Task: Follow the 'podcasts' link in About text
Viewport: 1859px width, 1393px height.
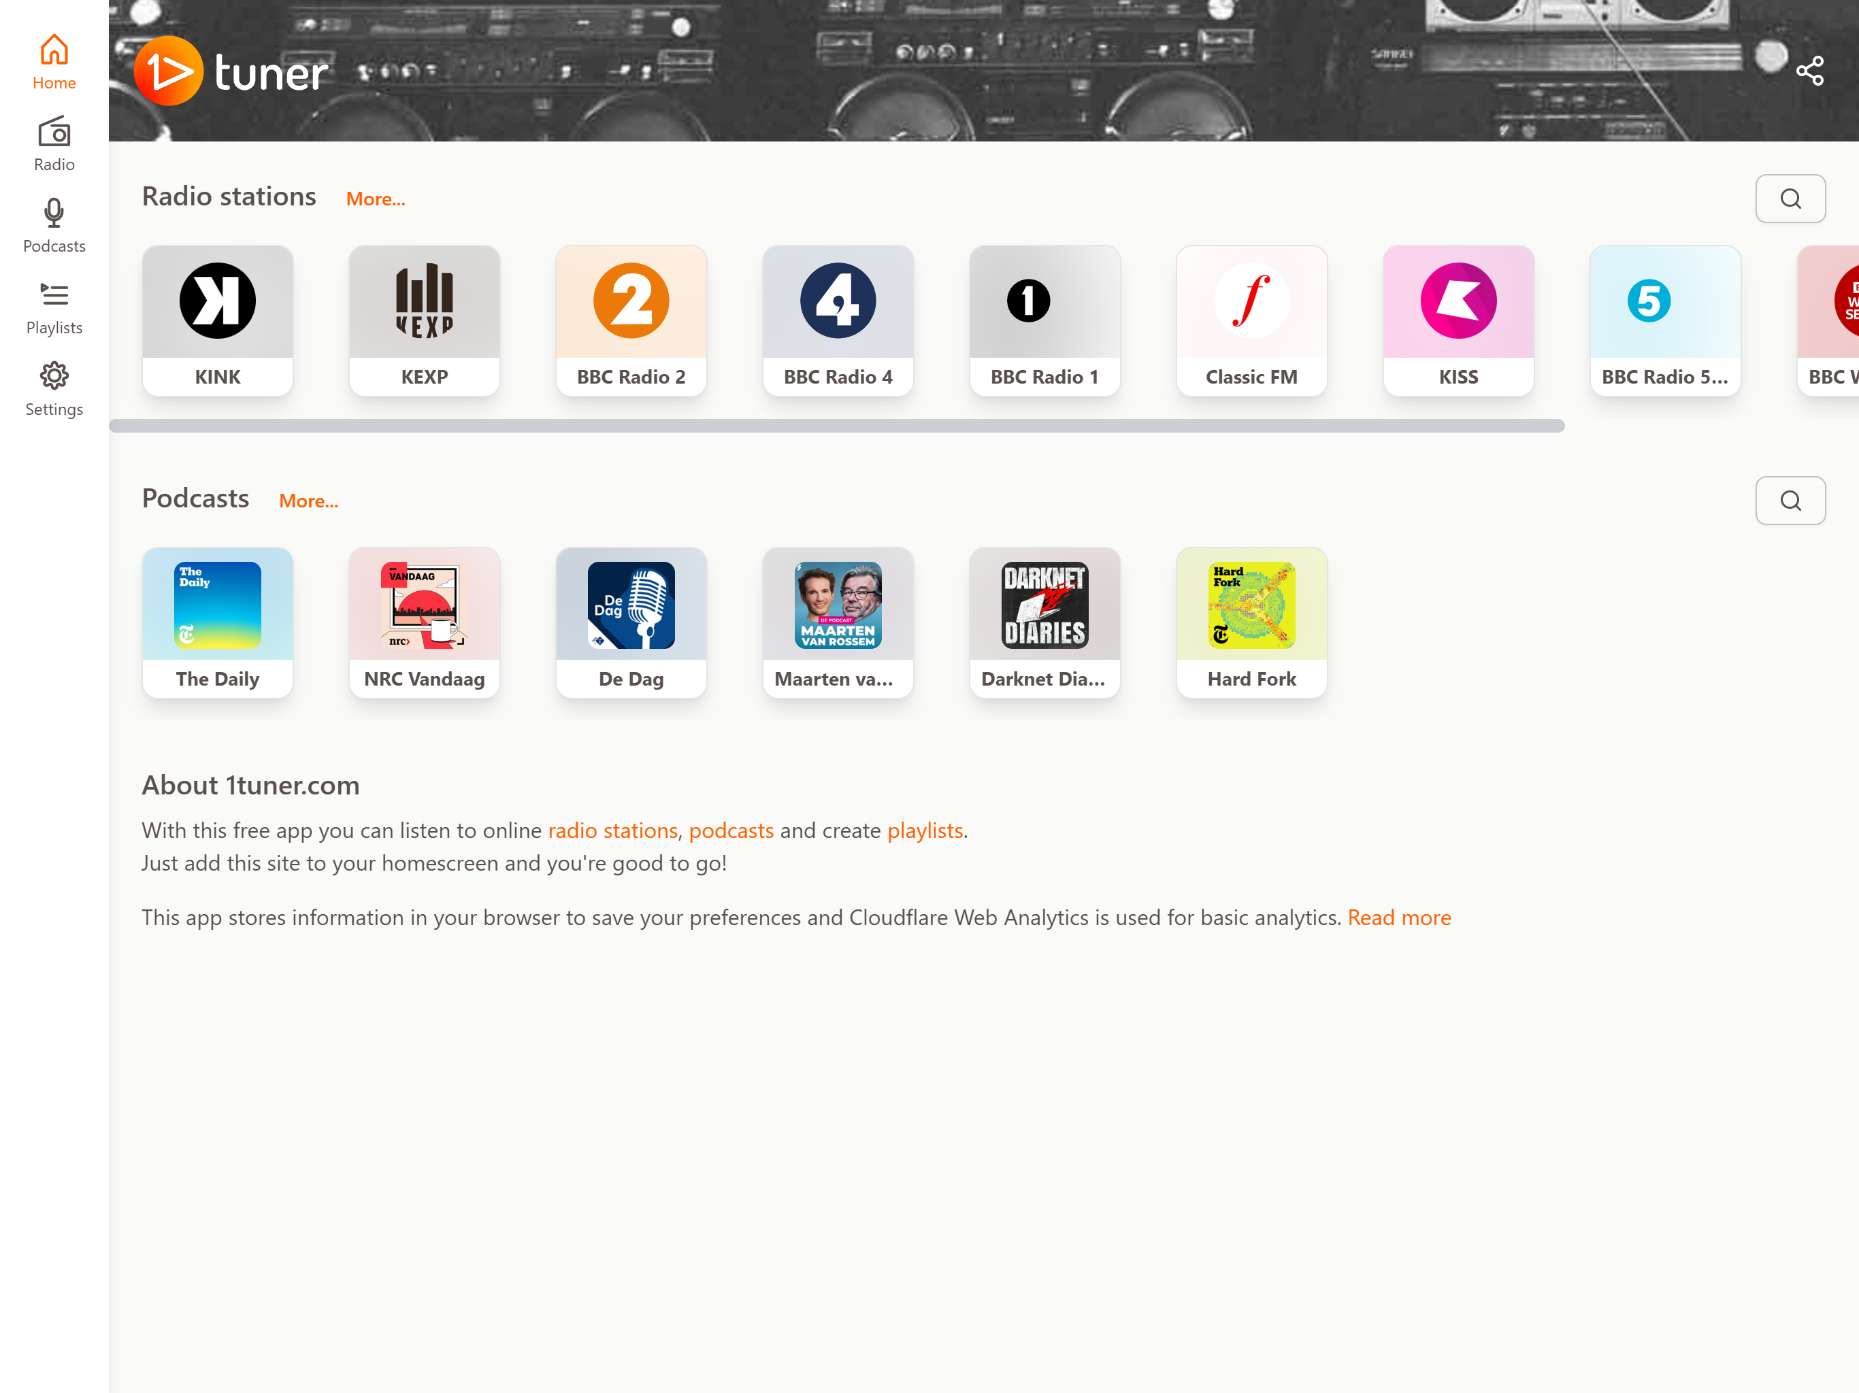Action: click(731, 830)
